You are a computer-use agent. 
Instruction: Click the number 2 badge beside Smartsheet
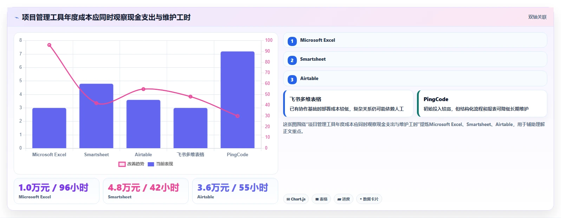pyautogui.click(x=292, y=60)
